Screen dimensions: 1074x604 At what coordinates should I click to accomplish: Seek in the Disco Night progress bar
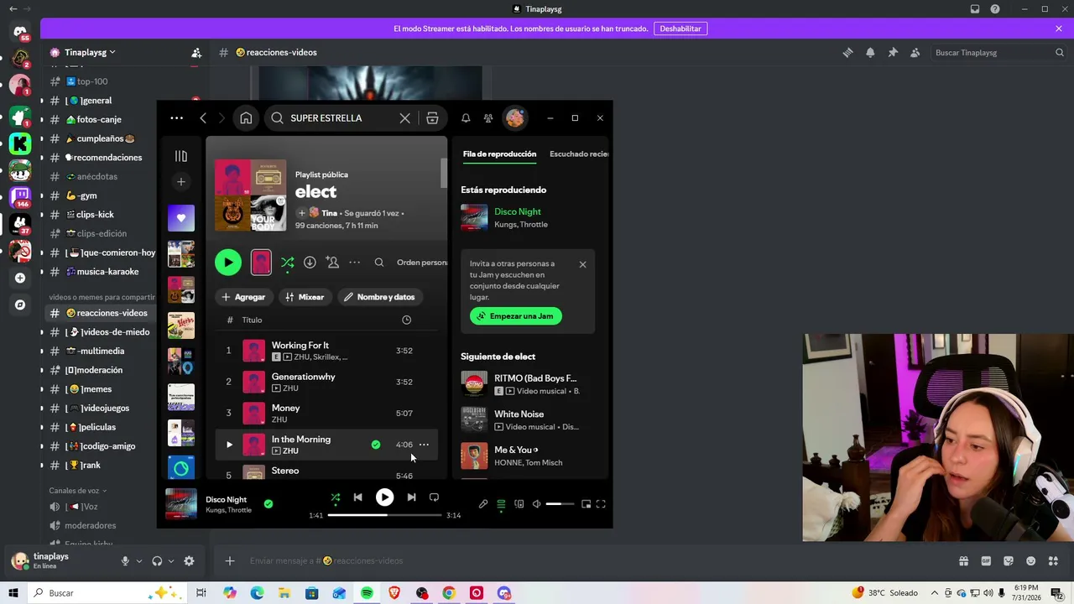click(x=384, y=515)
